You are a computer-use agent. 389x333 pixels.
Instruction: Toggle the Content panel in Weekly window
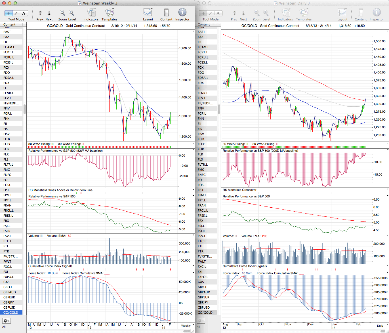[x=166, y=13]
